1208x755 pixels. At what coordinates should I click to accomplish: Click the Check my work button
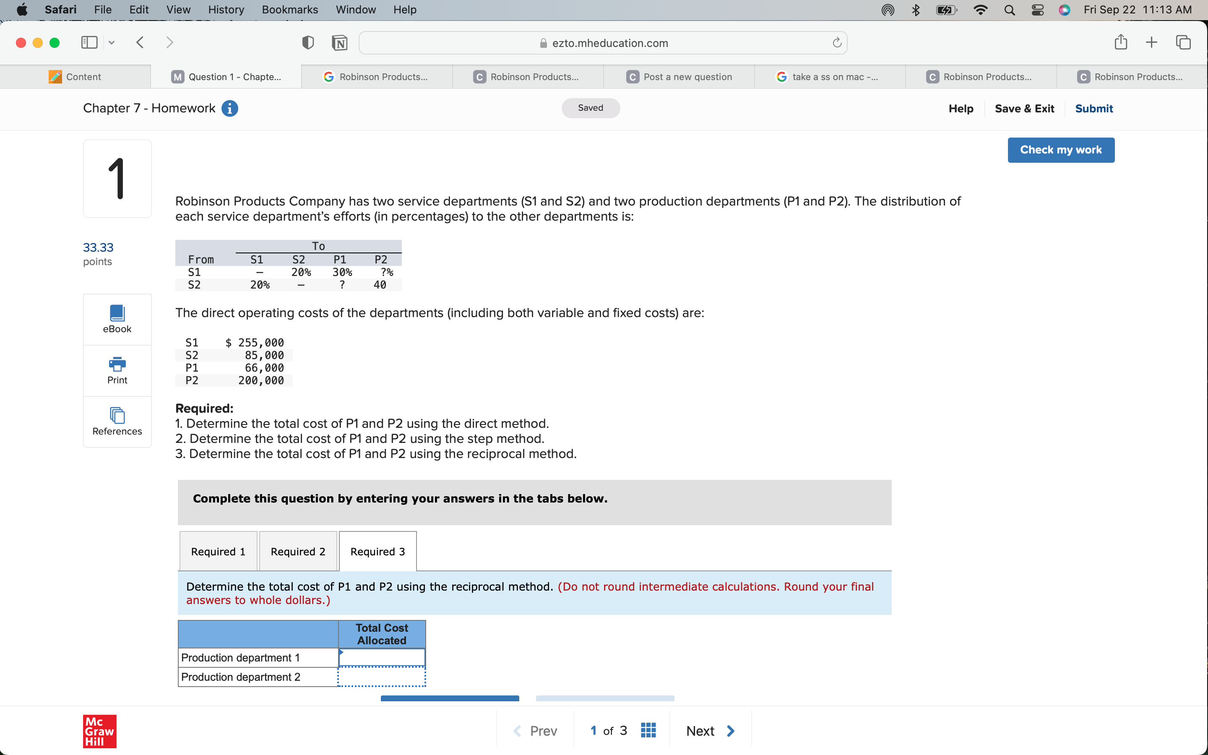(1061, 150)
